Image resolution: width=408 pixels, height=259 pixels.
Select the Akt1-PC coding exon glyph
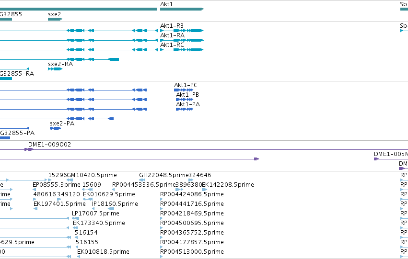point(184,90)
